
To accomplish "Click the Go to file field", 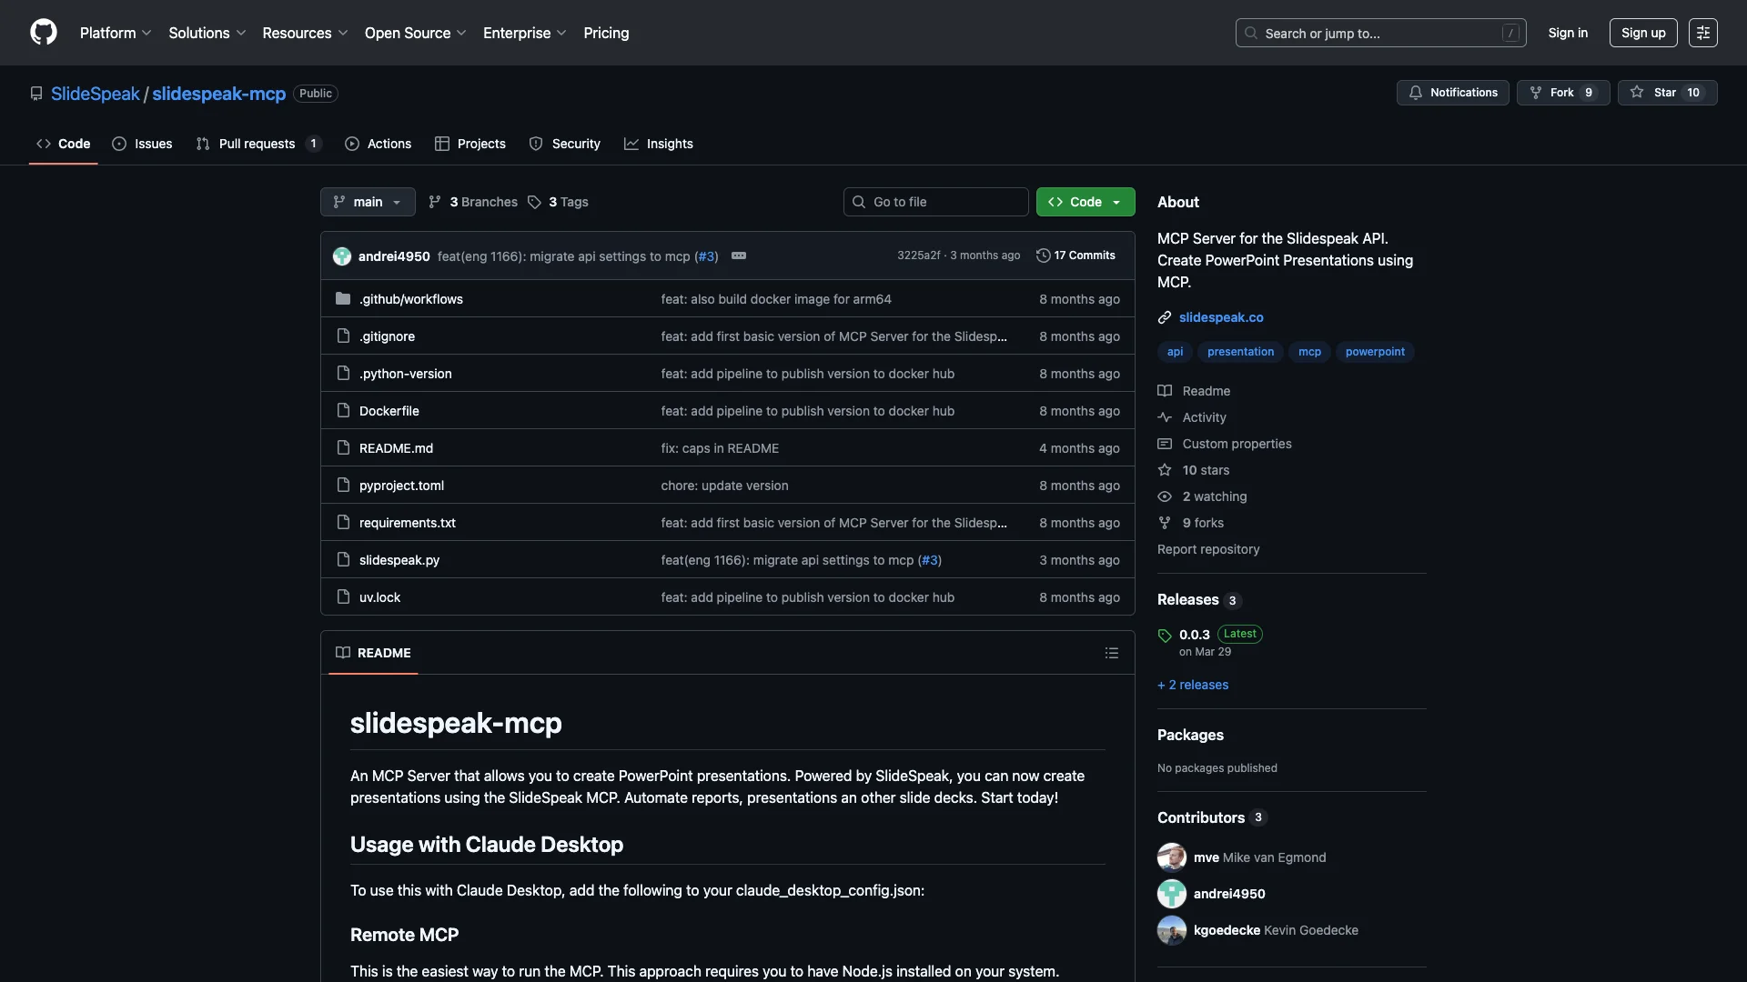I will [x=935, y=202].
